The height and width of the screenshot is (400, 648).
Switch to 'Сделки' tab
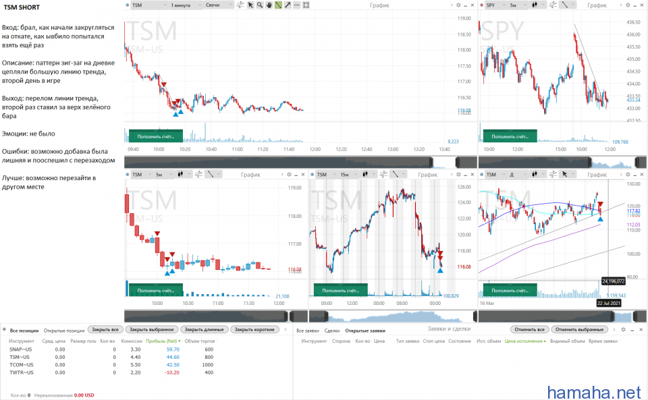(332, 331)
